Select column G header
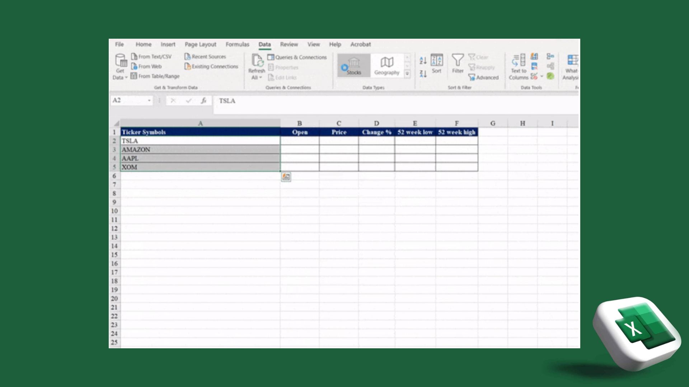 tap(493, 123)
